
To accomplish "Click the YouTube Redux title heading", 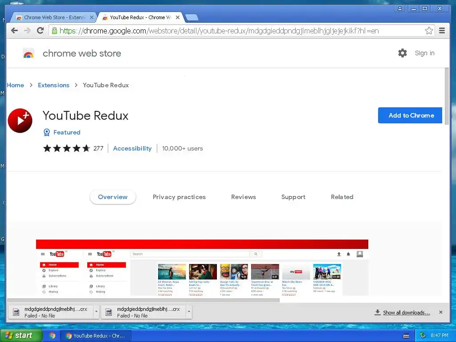I will pyautogui.click(x=85, y=115).
